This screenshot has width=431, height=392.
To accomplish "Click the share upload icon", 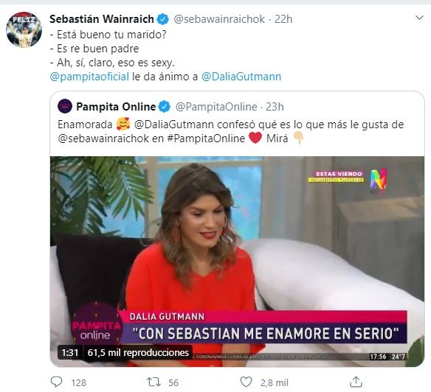I will click(356, 382).
